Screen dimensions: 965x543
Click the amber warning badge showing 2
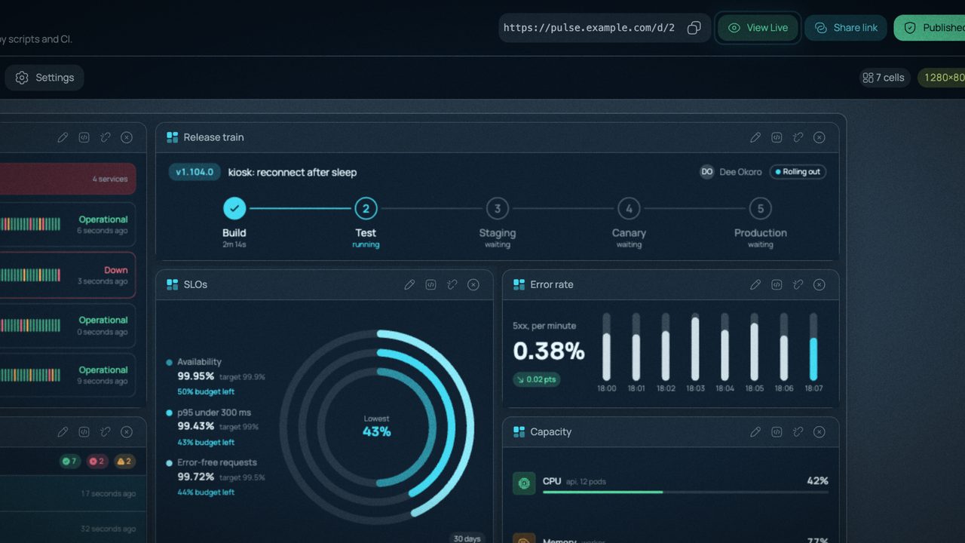(124, 461)
